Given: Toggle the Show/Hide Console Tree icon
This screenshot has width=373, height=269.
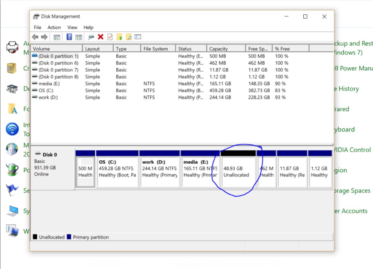Looking at the screenshot, I should pos(56,37).
